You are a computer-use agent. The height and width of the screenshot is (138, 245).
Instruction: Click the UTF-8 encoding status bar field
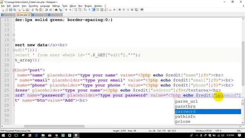point(218,131)
